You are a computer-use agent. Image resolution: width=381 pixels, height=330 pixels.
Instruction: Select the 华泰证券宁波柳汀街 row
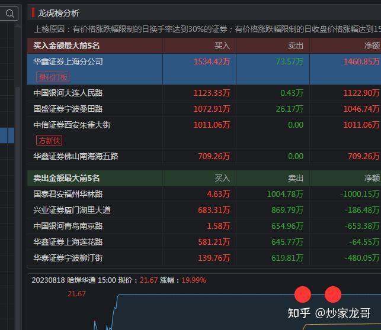point(204,258)
